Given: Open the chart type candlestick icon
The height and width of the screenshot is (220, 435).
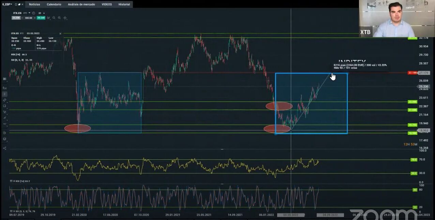Looking at the screenshot, I should coord(48,18).
